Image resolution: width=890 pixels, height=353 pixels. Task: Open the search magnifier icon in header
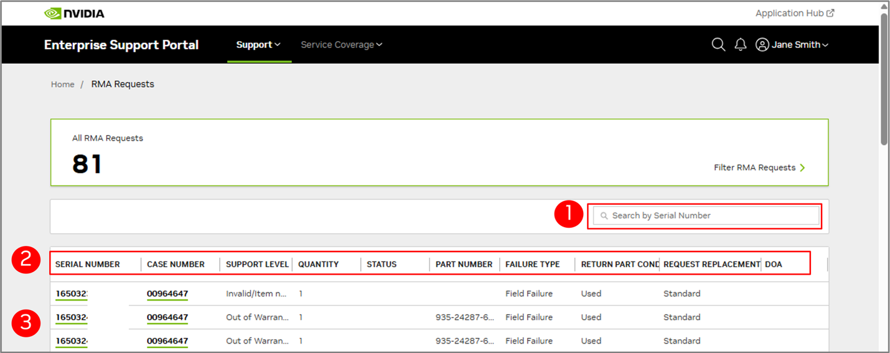[x=718, y=45]
